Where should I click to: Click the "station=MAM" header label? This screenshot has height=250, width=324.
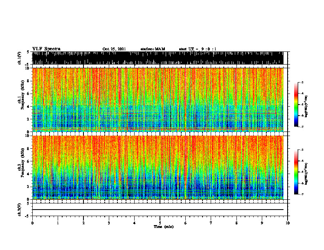[x=153, y=49]
